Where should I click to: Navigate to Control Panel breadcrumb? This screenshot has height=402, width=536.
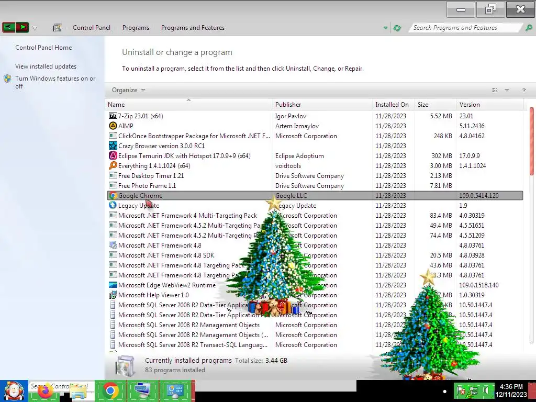click(x=91, y=28)
